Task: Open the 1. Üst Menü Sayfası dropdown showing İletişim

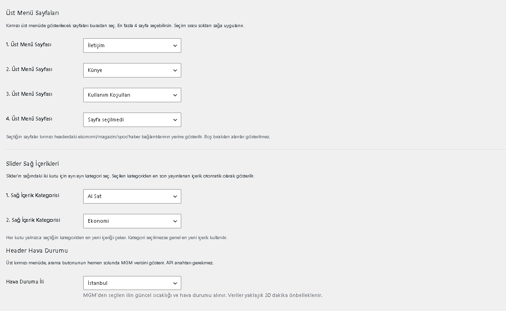Action: click(x=132, y=45)
